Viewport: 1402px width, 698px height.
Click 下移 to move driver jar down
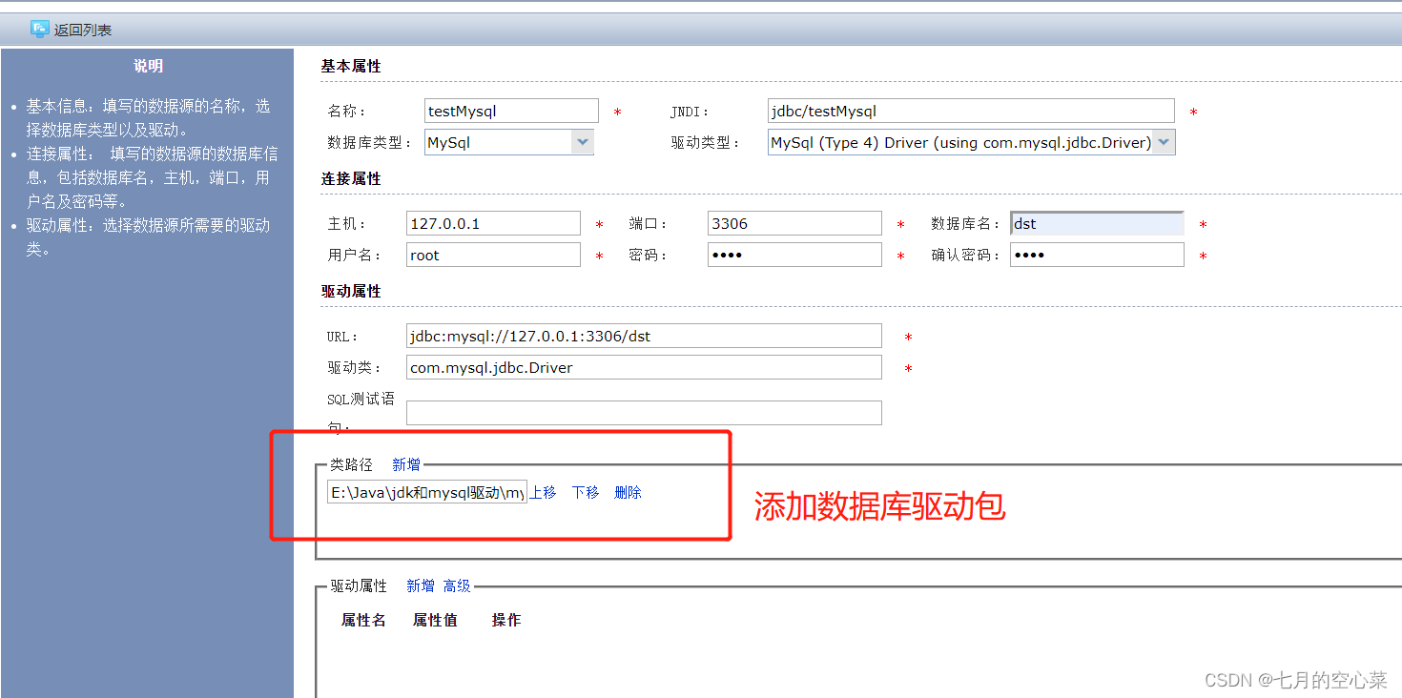tap(585, 492)
